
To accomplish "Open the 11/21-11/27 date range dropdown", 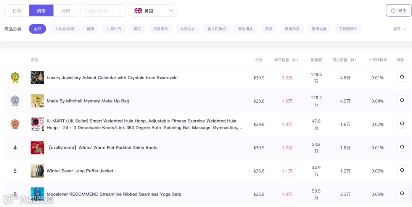I will point(103,11).
